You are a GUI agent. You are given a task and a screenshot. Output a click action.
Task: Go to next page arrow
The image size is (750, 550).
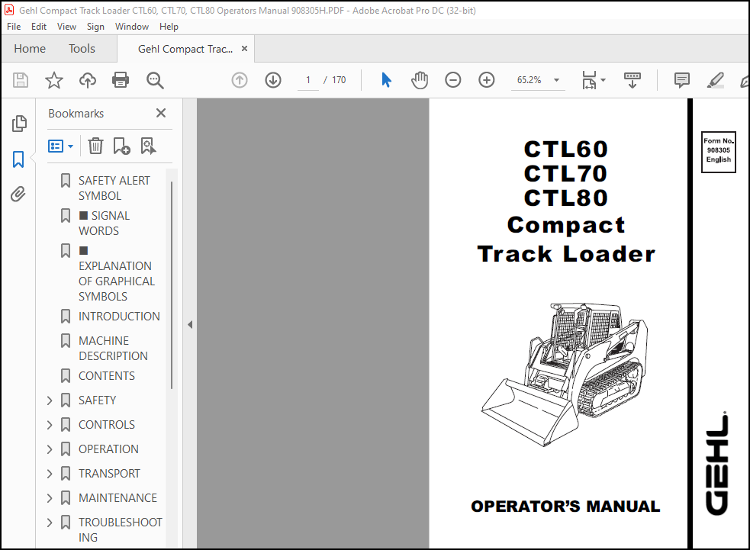[273, 80]
